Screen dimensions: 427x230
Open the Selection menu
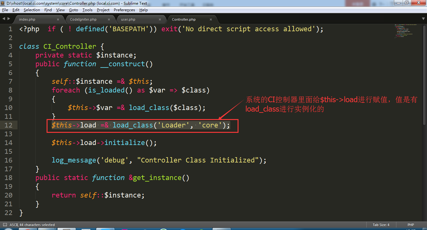(32, 10)
